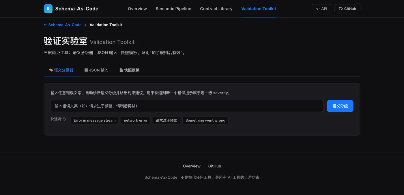
Task: Focus the 输入错误文案 input field
Action: 187,106
